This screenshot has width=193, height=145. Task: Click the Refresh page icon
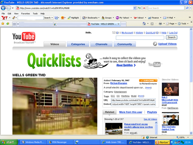[139, 8]
